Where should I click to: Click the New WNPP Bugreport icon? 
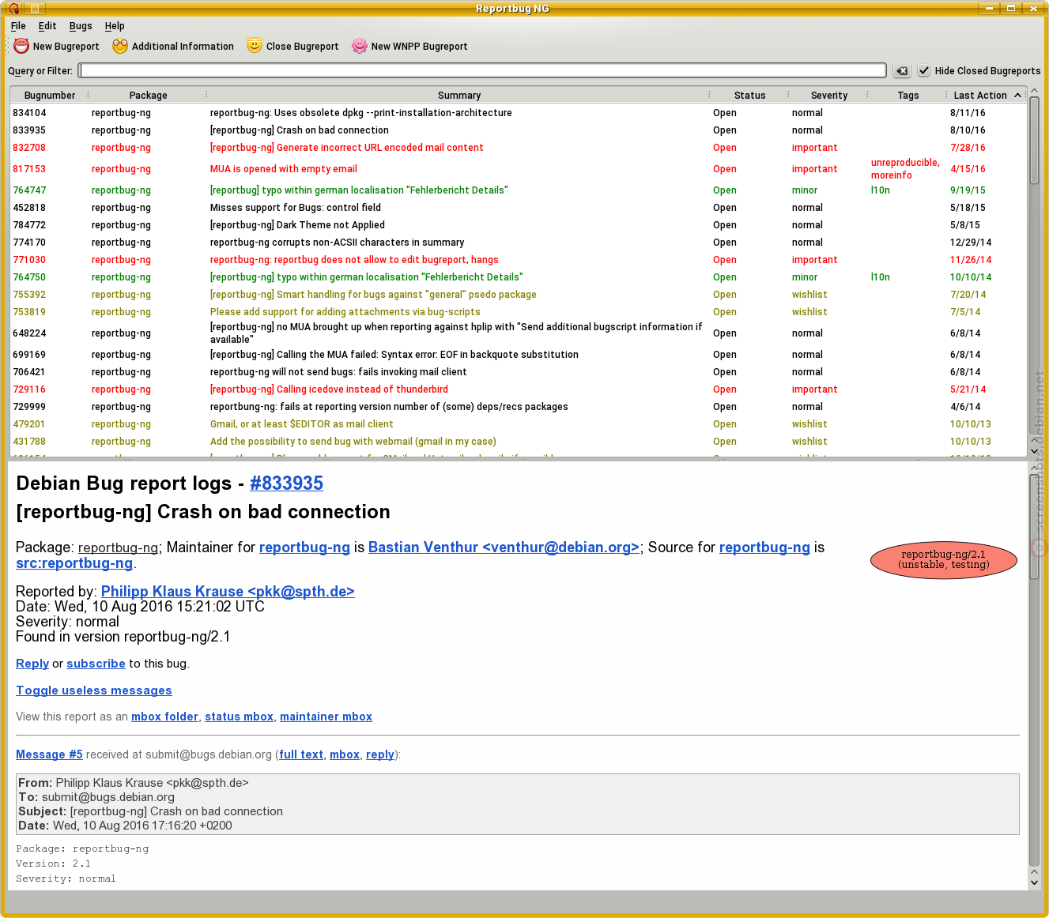click(x=360, y=46)
